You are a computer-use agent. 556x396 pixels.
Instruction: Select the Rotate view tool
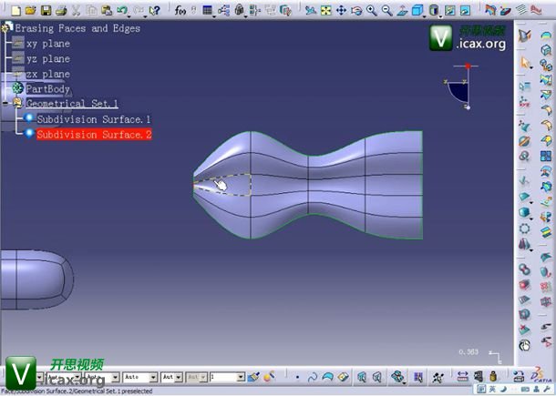tap(356, 10)
